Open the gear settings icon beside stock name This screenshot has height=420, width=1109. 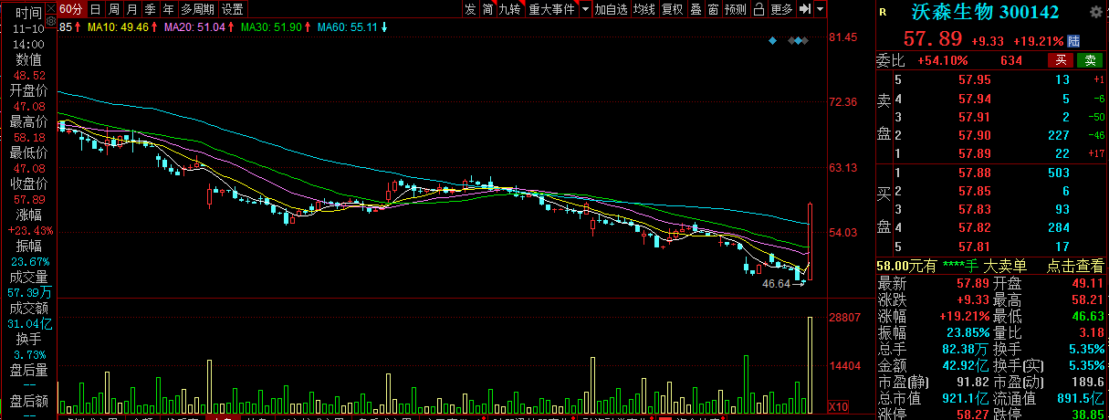coord(1095,13)
